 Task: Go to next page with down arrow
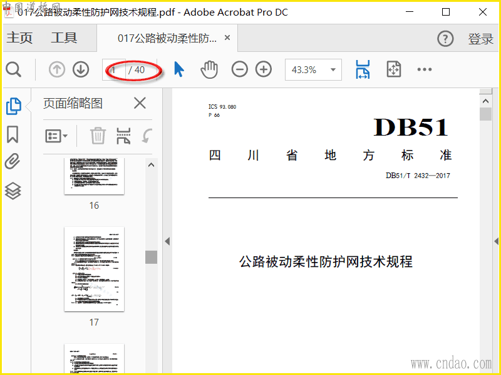tap(81, 69)
